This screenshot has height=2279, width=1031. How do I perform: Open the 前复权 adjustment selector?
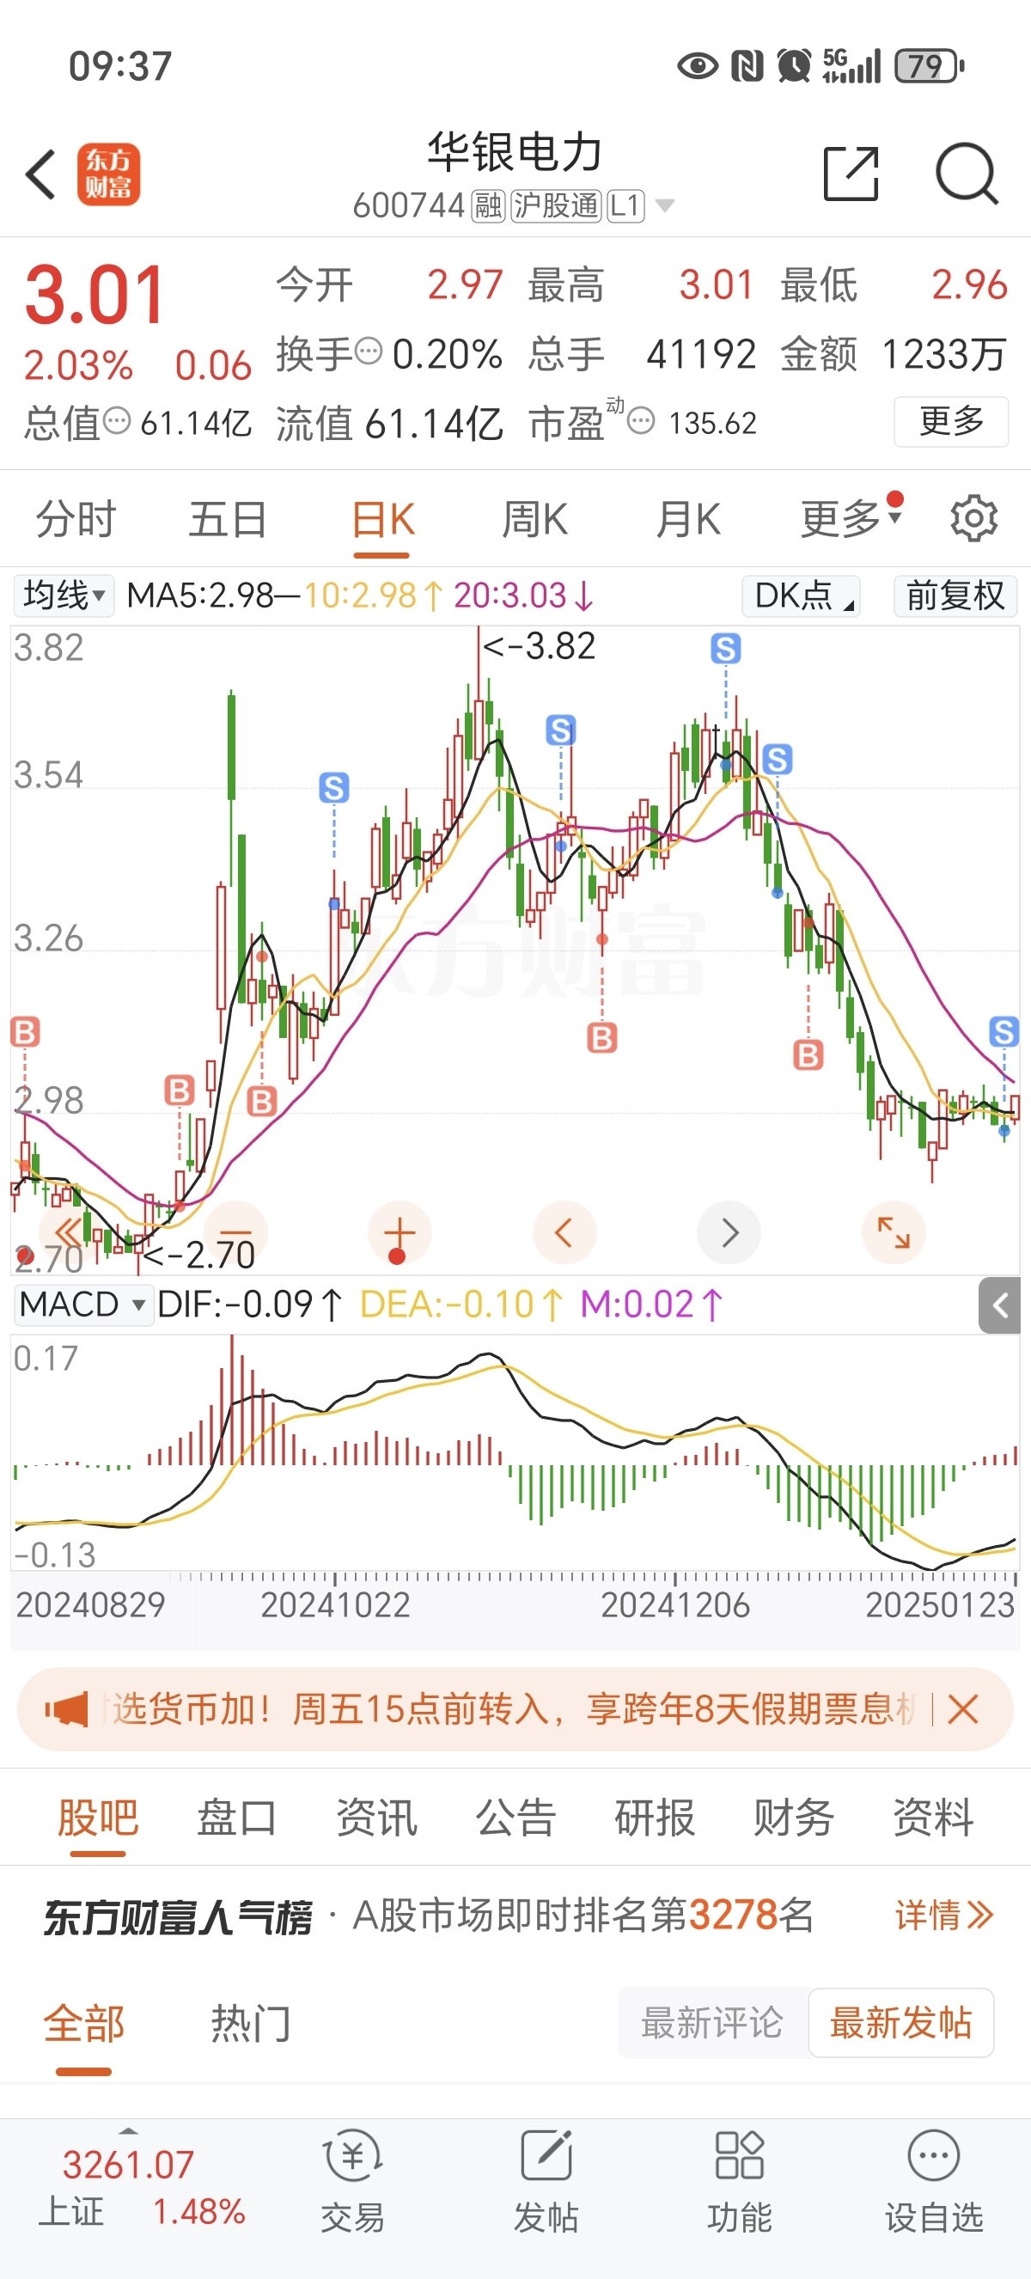(955, 596)
